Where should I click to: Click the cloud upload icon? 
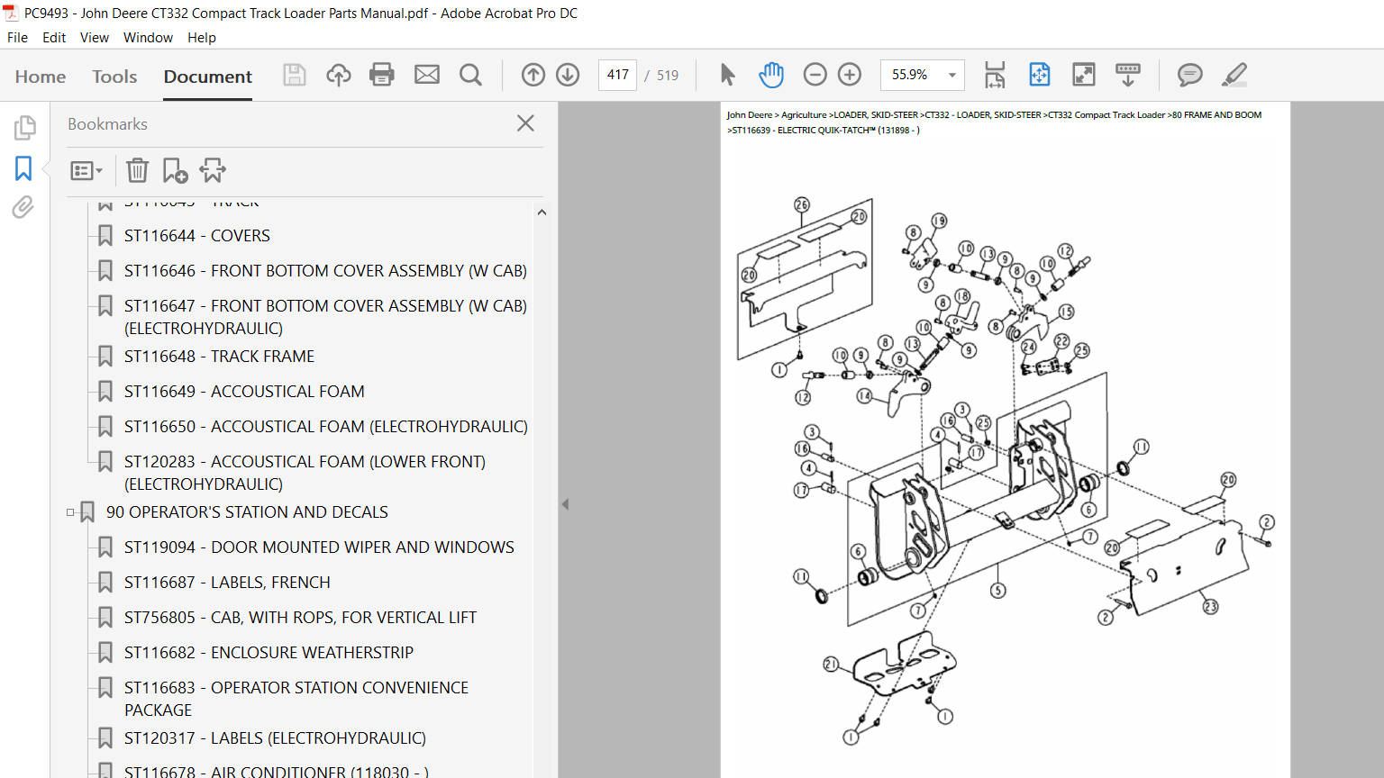pyautogui.click(x=339, y=75)
